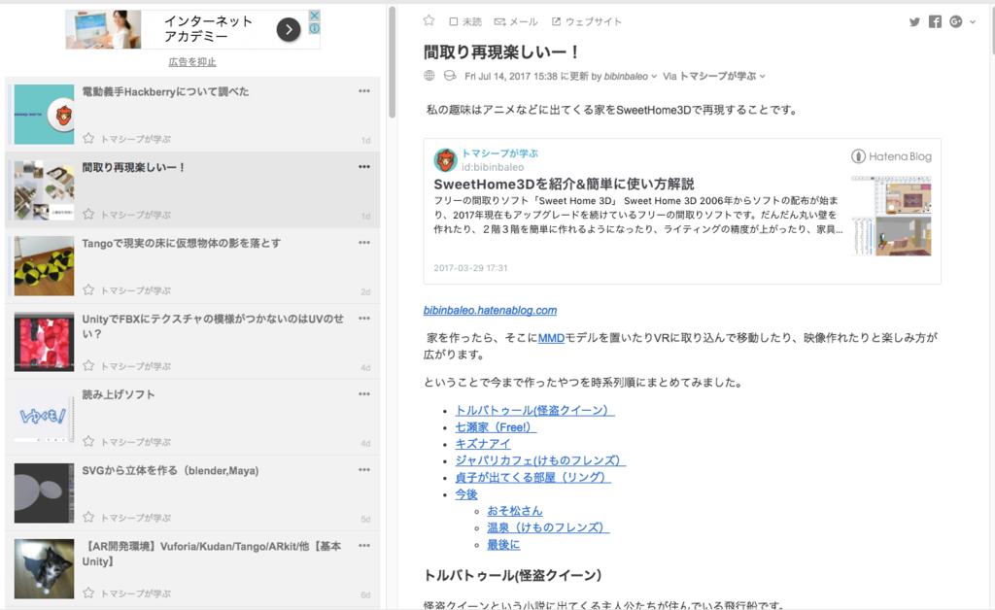Open more options for UnityでFBX entry
This screenshot has width=995, height=610.
(x=364, y=319)
